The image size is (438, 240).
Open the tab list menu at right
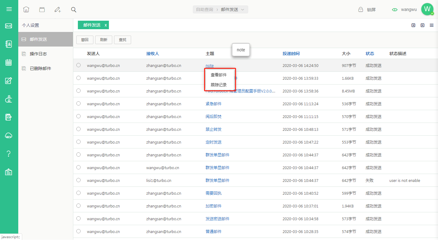click(x=432, y=25)
